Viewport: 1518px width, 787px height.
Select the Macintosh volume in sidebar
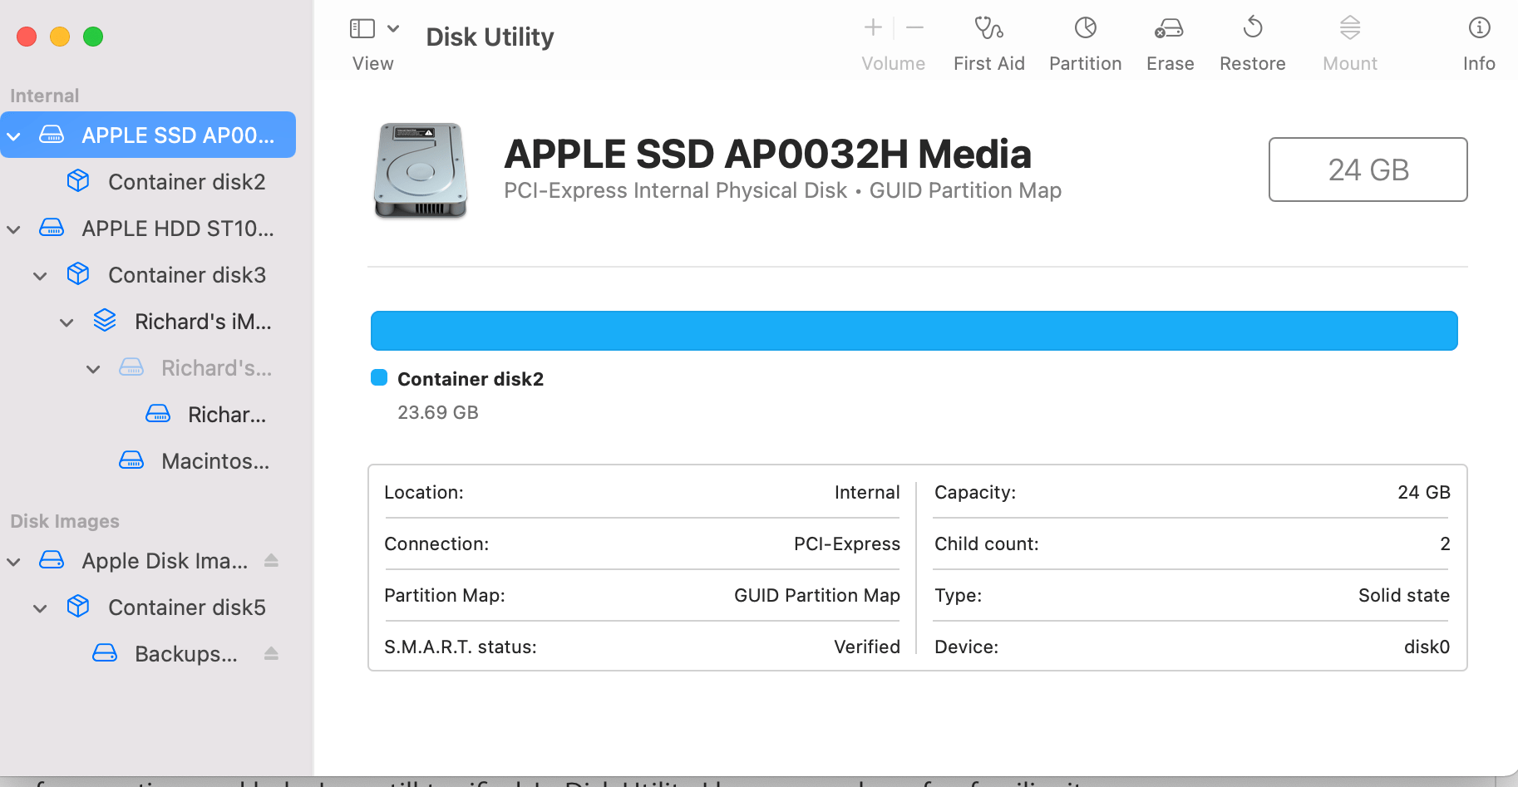pos(214,461)
